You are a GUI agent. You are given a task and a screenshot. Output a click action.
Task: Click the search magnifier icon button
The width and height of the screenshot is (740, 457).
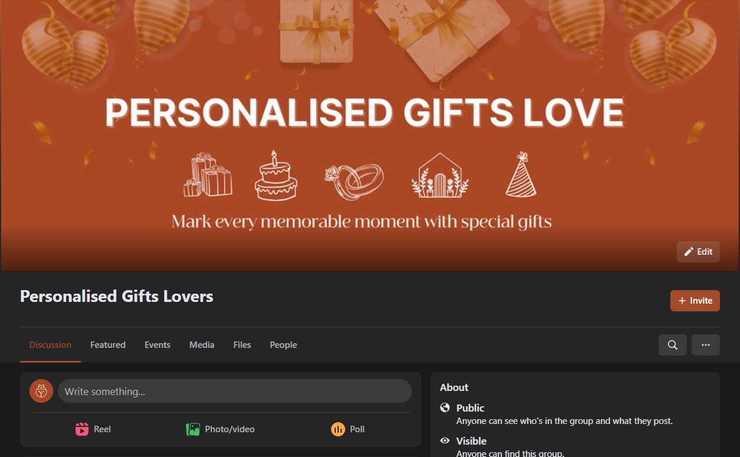pyautogui.click(x=672, y=345)
